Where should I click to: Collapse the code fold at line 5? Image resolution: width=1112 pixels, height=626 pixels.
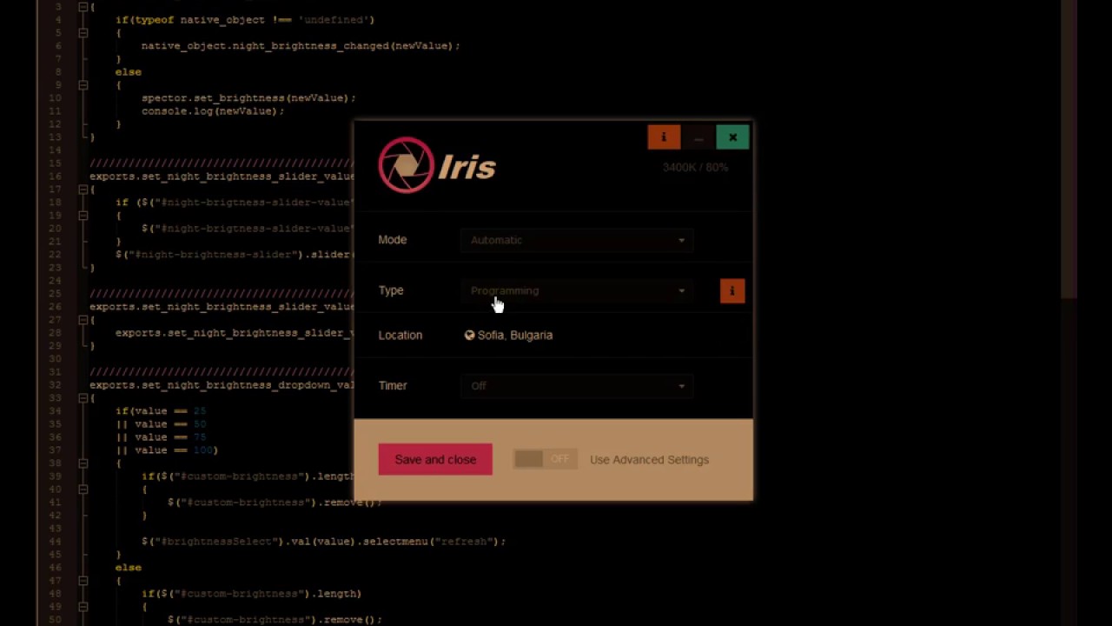(83, 33)
